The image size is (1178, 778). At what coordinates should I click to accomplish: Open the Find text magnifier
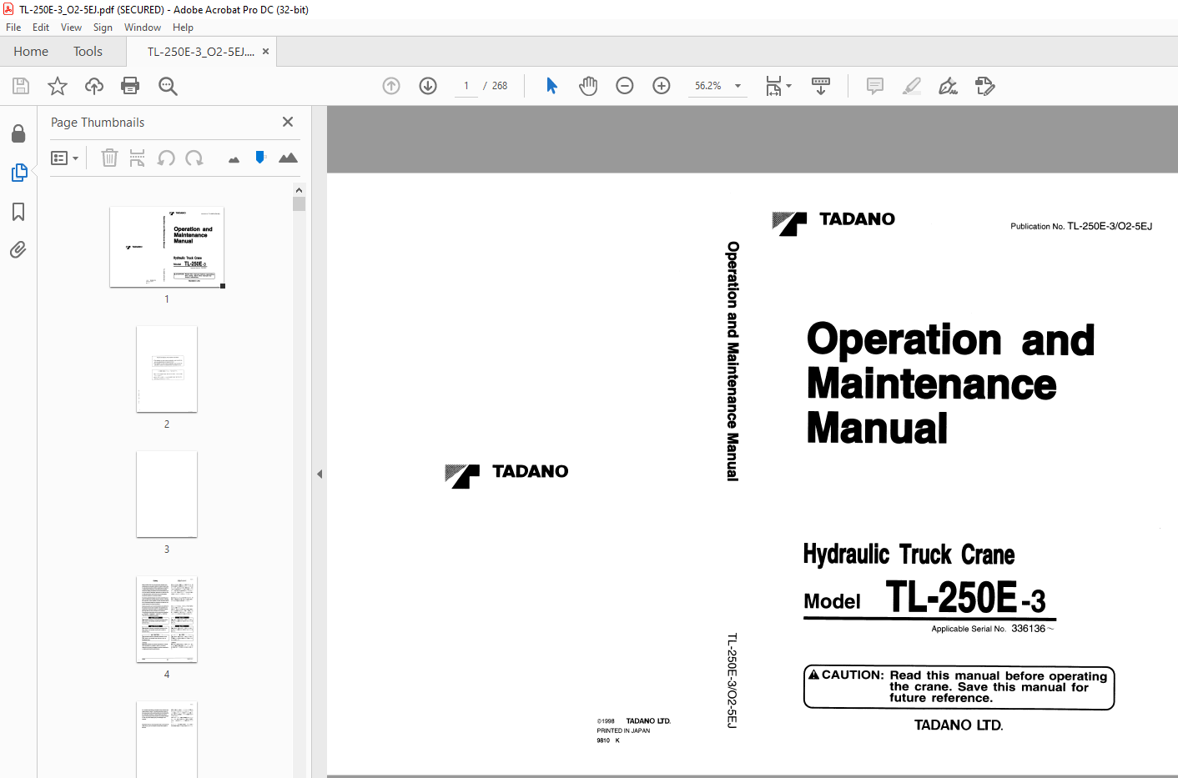pyautogui.click(x=168, y=86)
